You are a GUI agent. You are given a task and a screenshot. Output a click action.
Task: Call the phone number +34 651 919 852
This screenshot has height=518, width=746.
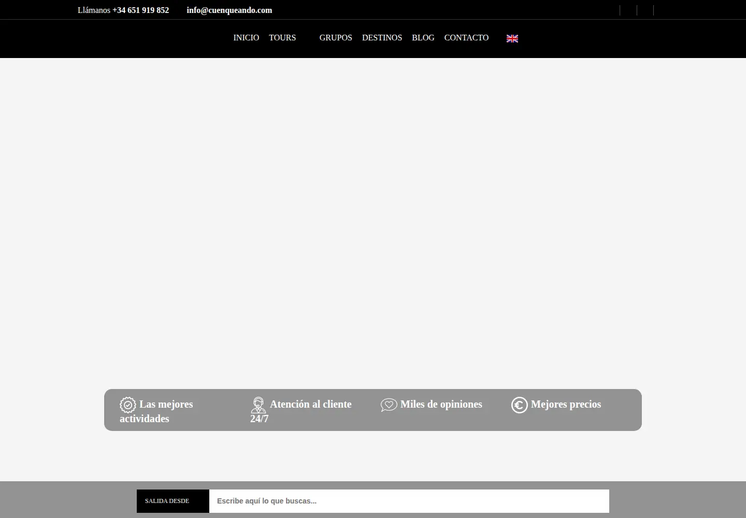tap(140, 10)
